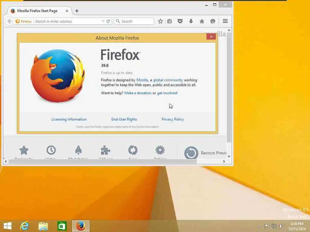The width and height of the screenshot is (310, 232).
Task: Save page to Pocket
Action: click(x=180, y=21)
